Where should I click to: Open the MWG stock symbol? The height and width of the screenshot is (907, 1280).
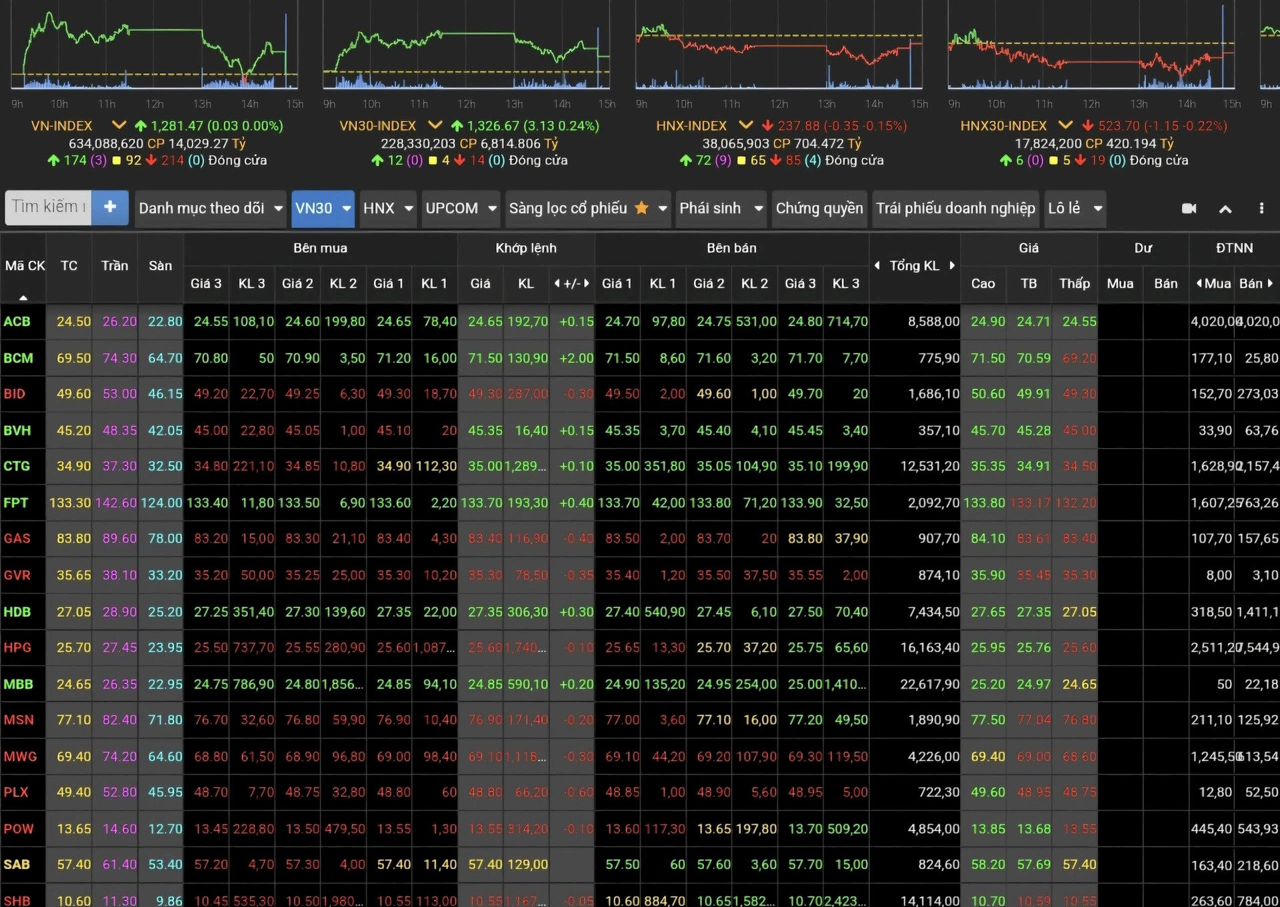pos(20,757)
